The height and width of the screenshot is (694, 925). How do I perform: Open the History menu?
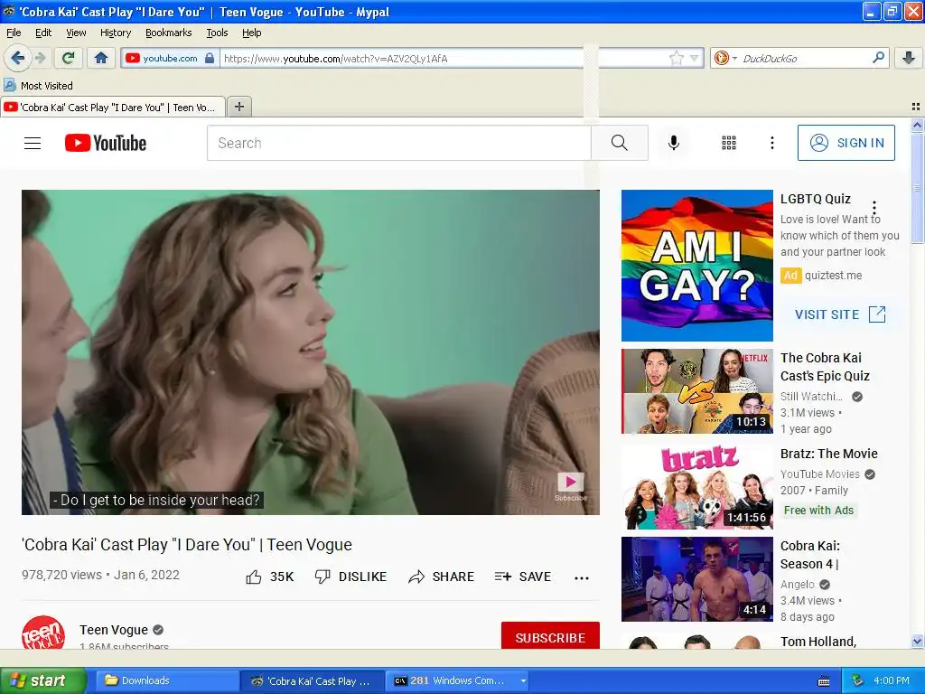115,33
